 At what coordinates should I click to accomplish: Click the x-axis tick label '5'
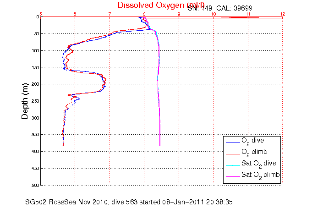(x=41, y=14)
